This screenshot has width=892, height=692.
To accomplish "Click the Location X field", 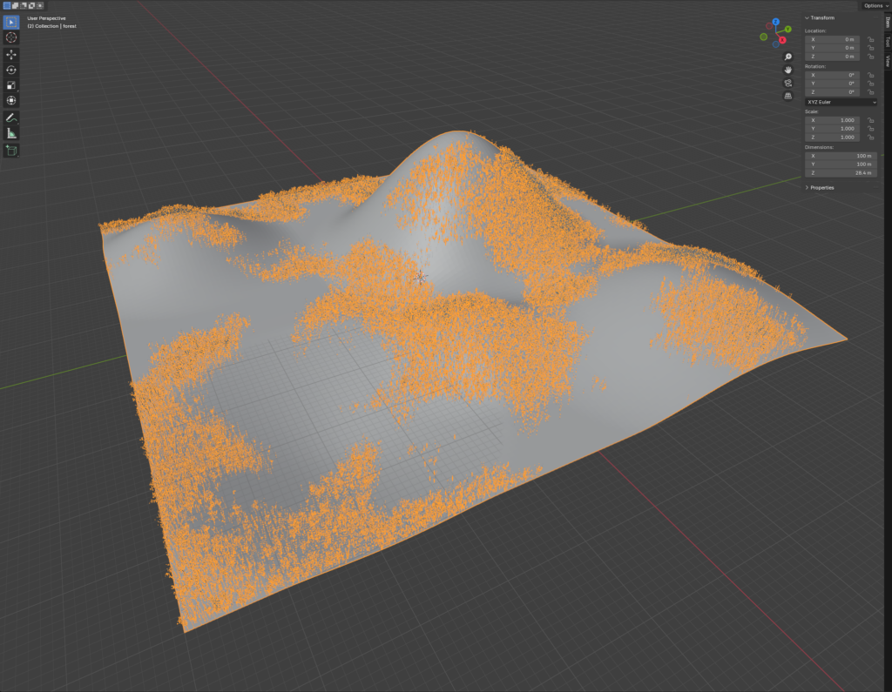I will point(832,40).
